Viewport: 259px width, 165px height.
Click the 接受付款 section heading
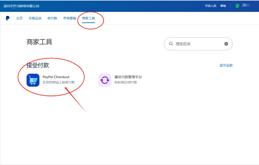pos(38,65)
